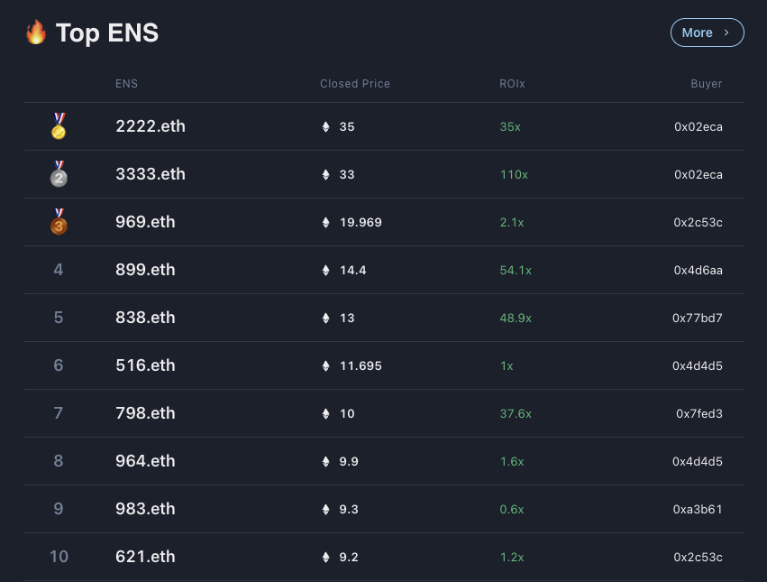Click the 2.1x ROI value
Screen dimensions: 767x582
[x=512, y=222]
